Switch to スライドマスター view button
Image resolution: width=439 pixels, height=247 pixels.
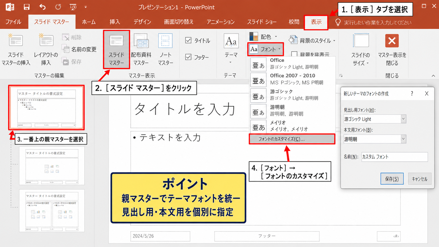click(116, 49)
